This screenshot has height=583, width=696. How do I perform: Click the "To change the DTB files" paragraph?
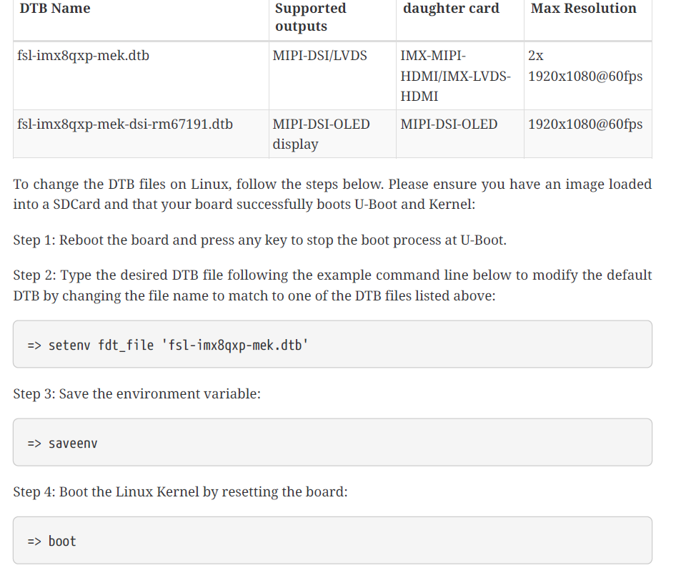[332, 194]
